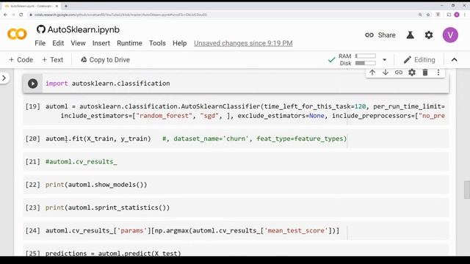Close the AutoSklearn.ipynb browser tab
This screenshot has width=470, height=264.
[x=57, y=6]
